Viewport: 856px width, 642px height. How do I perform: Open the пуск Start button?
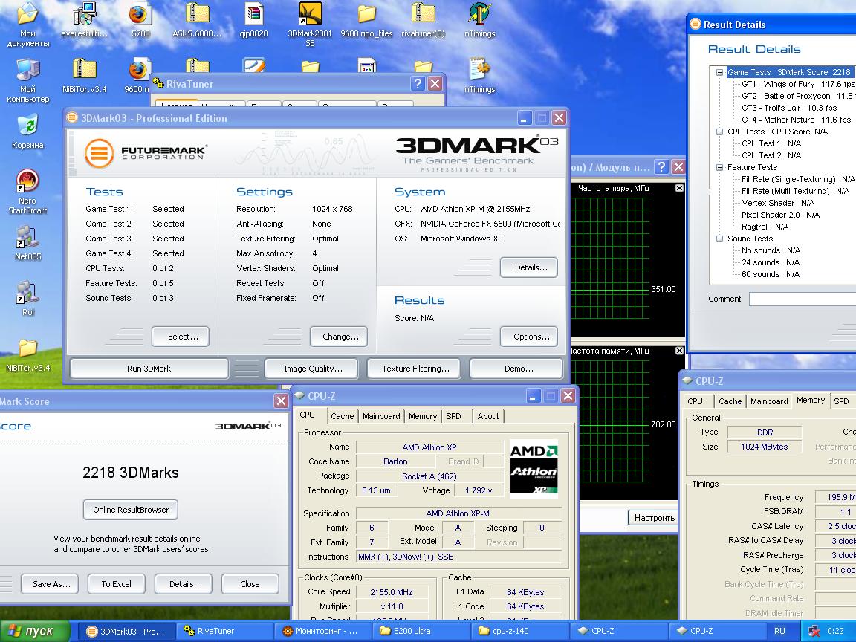[x=35, y=631]
